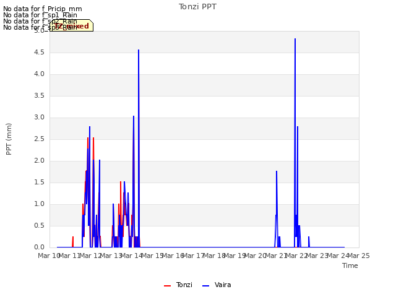
Task: Click the '1.0' y-axis tick label
Action: pyautogui.click(x=39, y=204)
